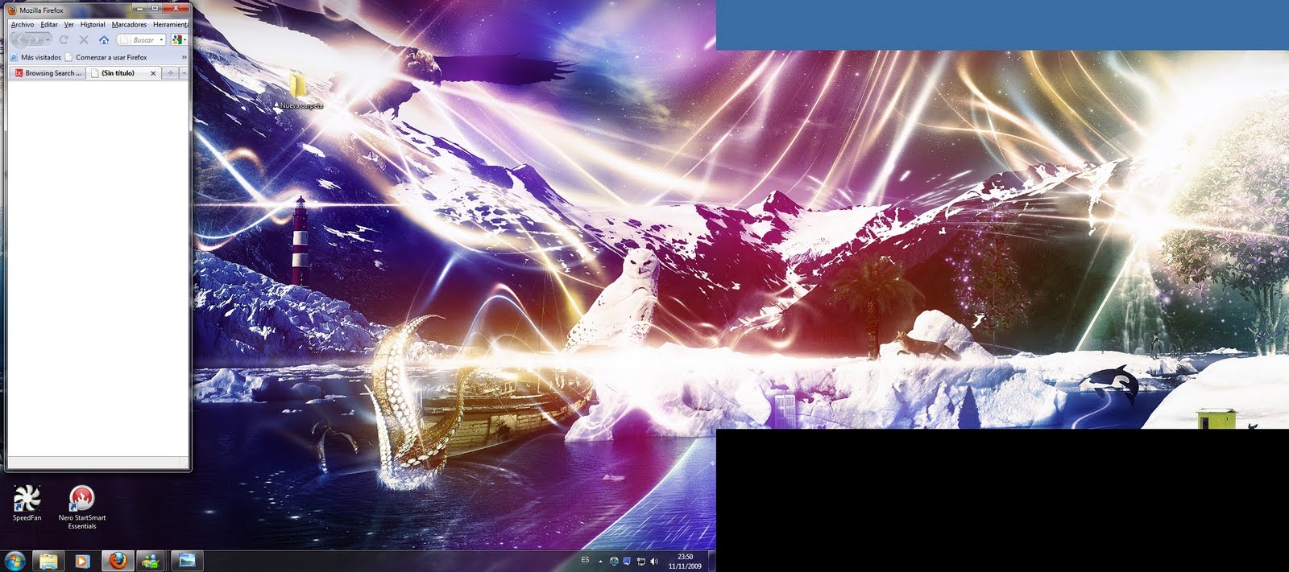Viewport: 1289px width, 572px height.
Task: Open the Google search engine selector
Action: coord(179,39)
